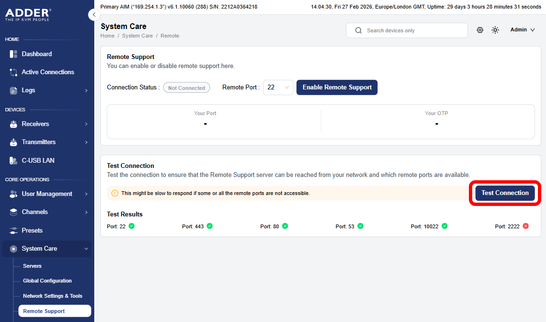Expand the Admin account menu

(522, 29)
